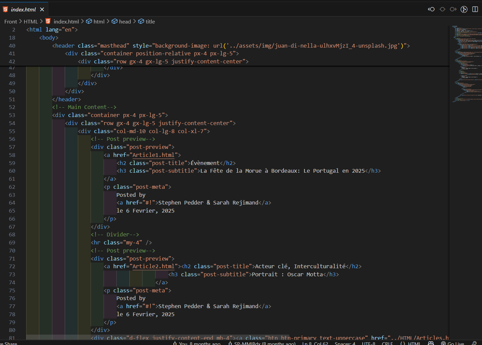Open the 'Front' folder breadcrumb
Screen dimensions: 482x345
10,21
